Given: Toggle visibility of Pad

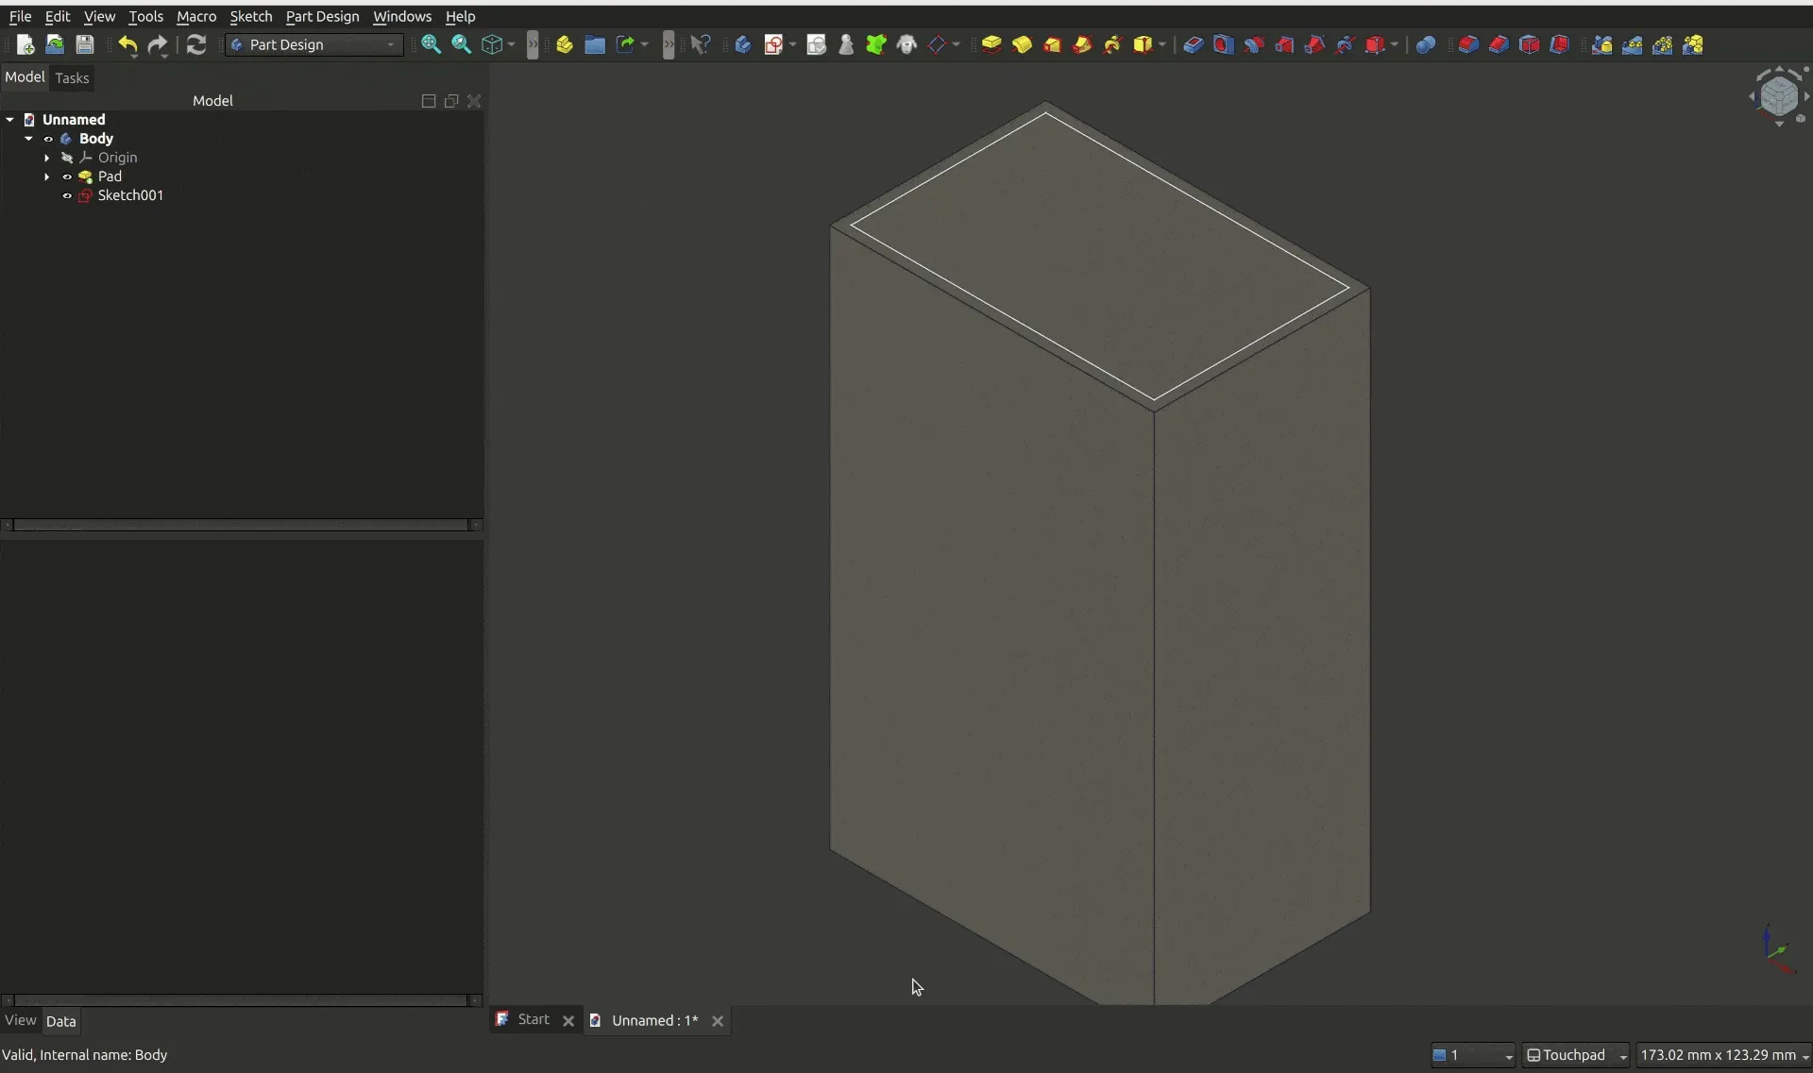Looking at the screenshot, I should point(67,176).
